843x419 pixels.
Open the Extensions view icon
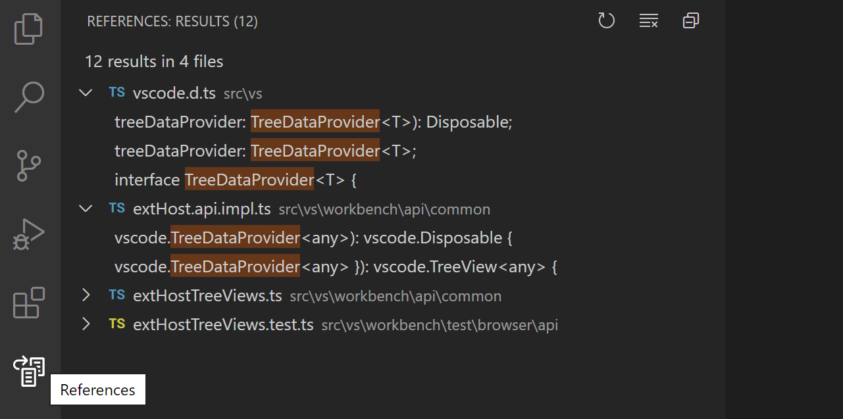pos(28,303)
